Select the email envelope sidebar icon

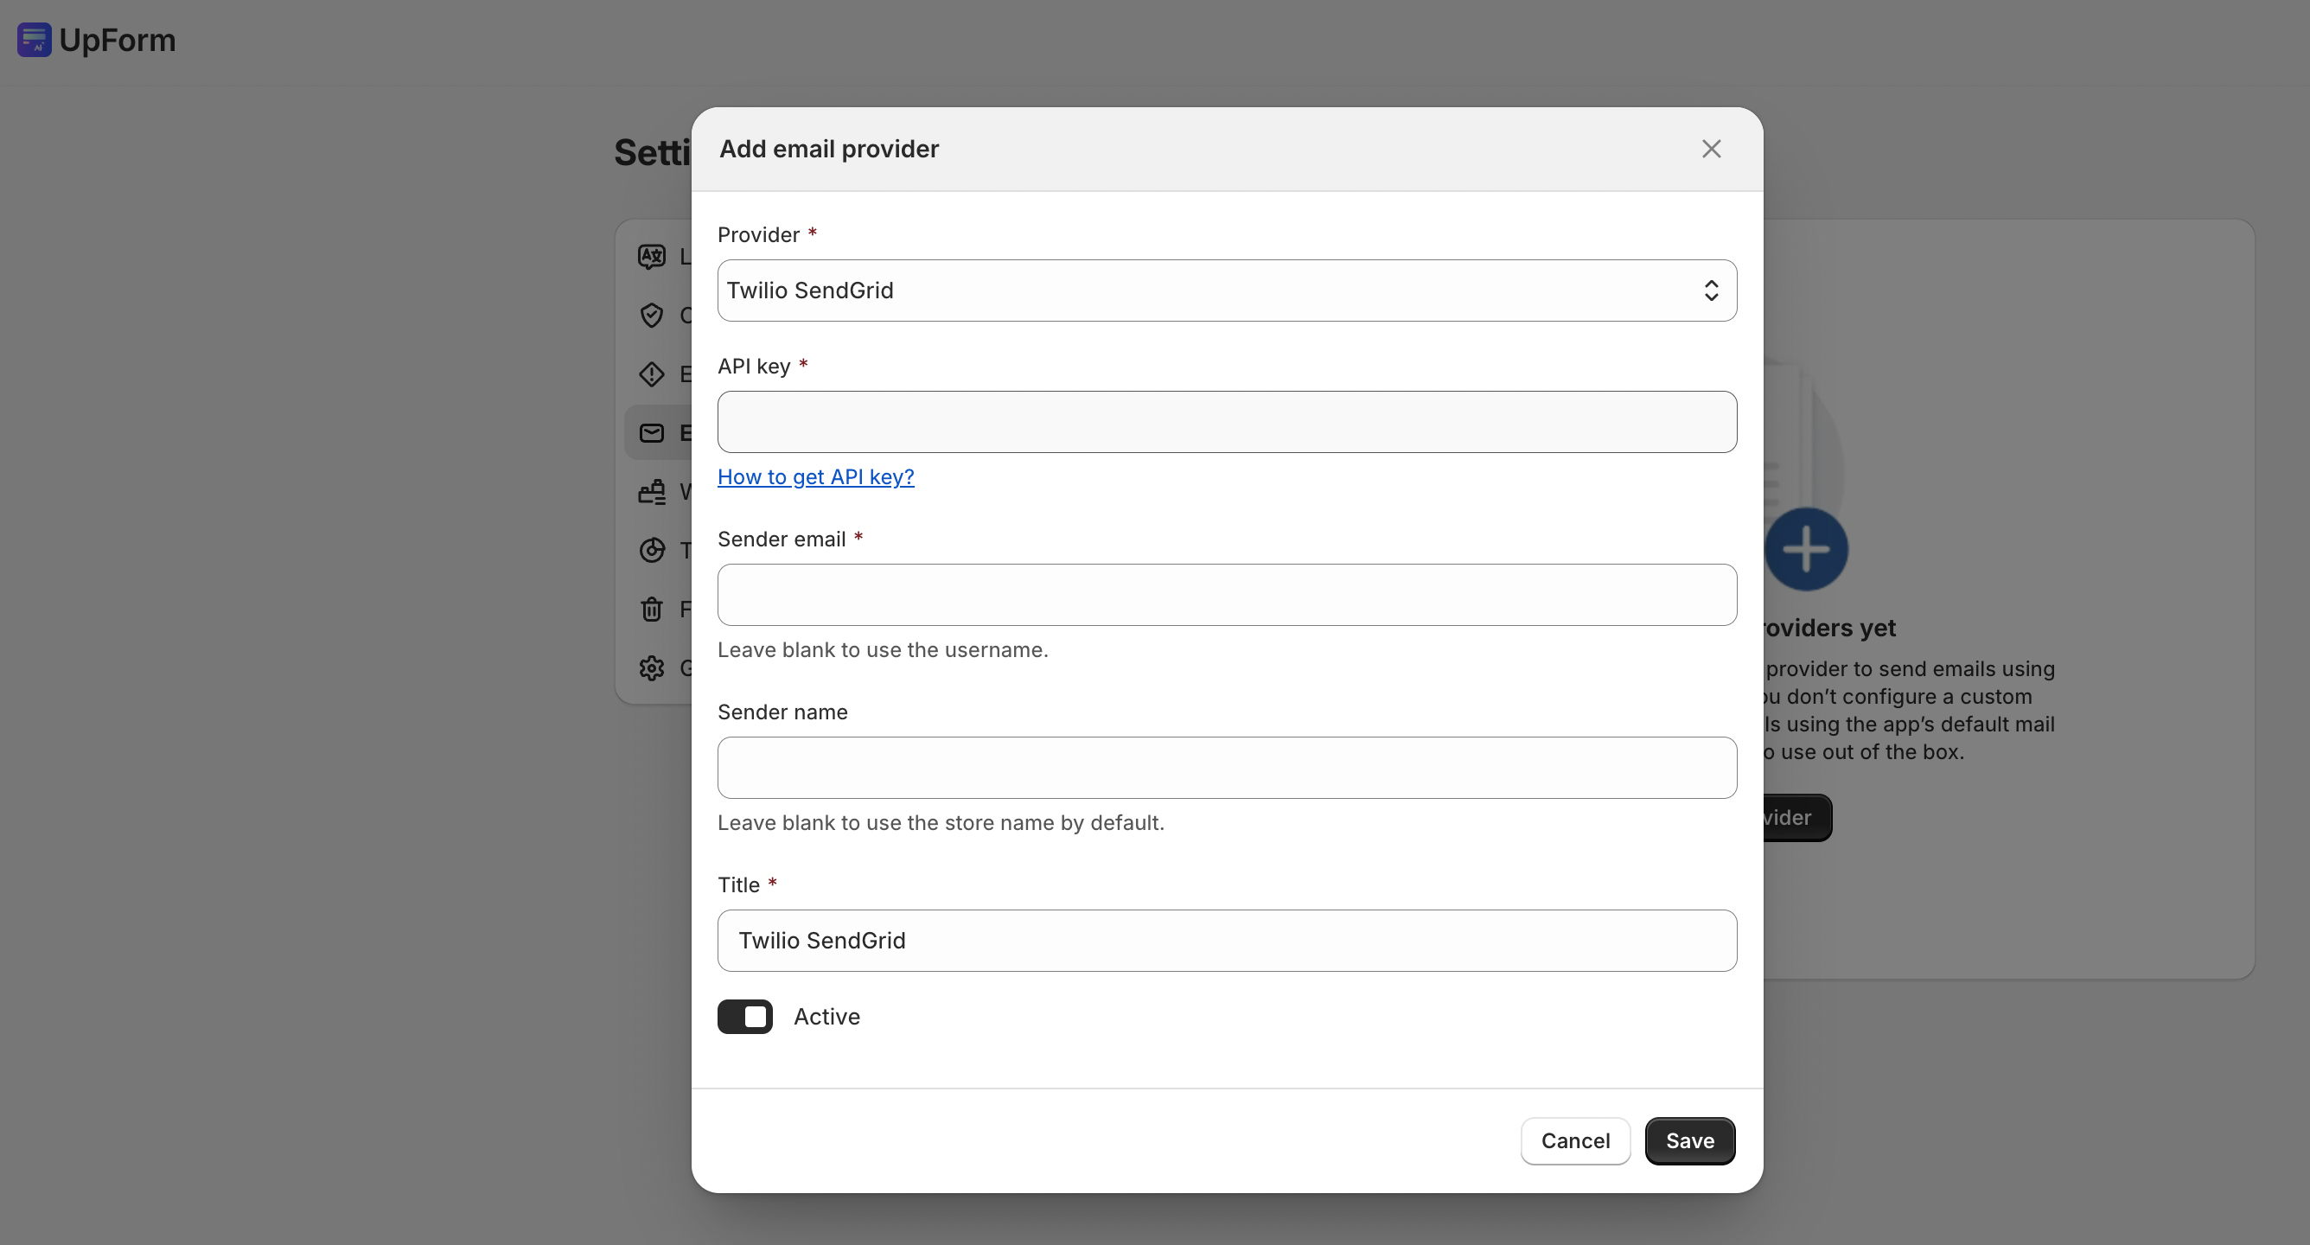click(652, 433)
